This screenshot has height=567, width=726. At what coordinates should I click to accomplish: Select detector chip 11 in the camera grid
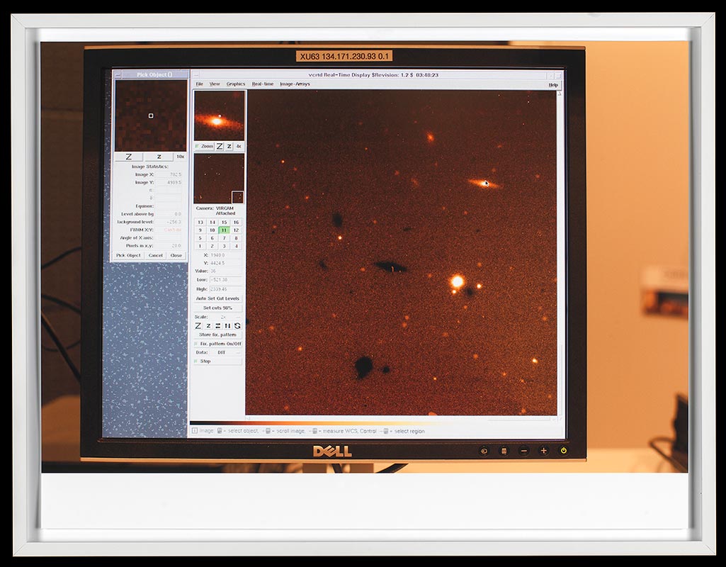coord(224,230)
